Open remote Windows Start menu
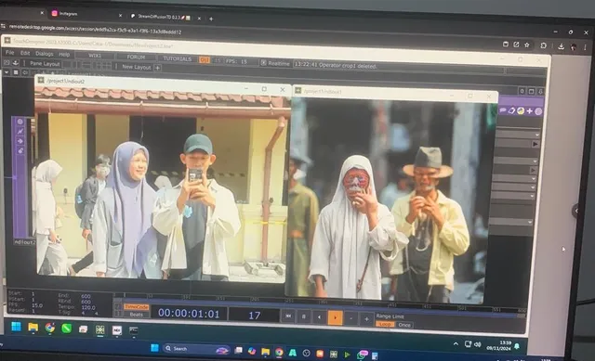 [x=16, y=327]
